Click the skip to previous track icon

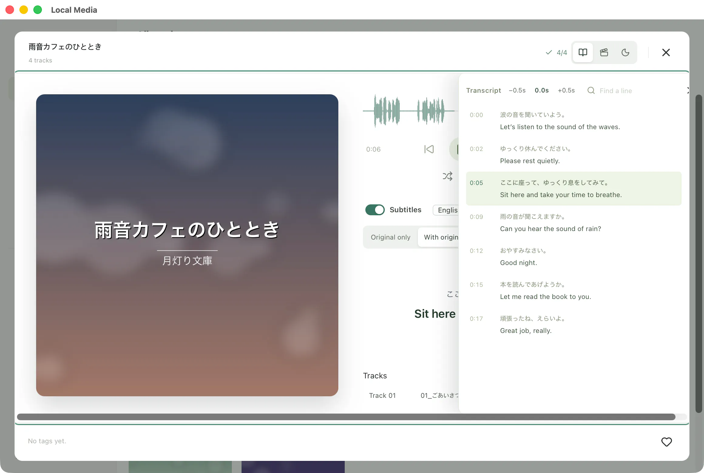click(429, 149)
